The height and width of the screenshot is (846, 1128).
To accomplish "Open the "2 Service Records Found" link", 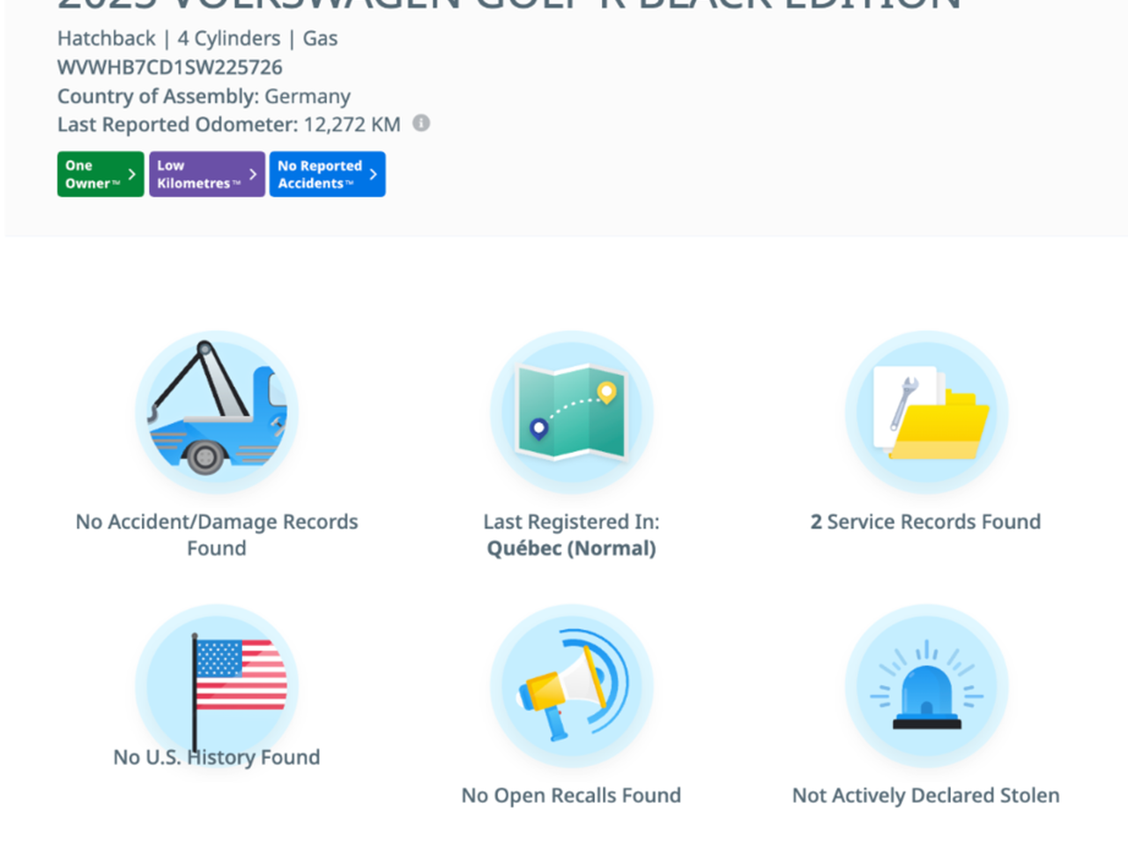I will pyautogui.click(x=925, y=522).
